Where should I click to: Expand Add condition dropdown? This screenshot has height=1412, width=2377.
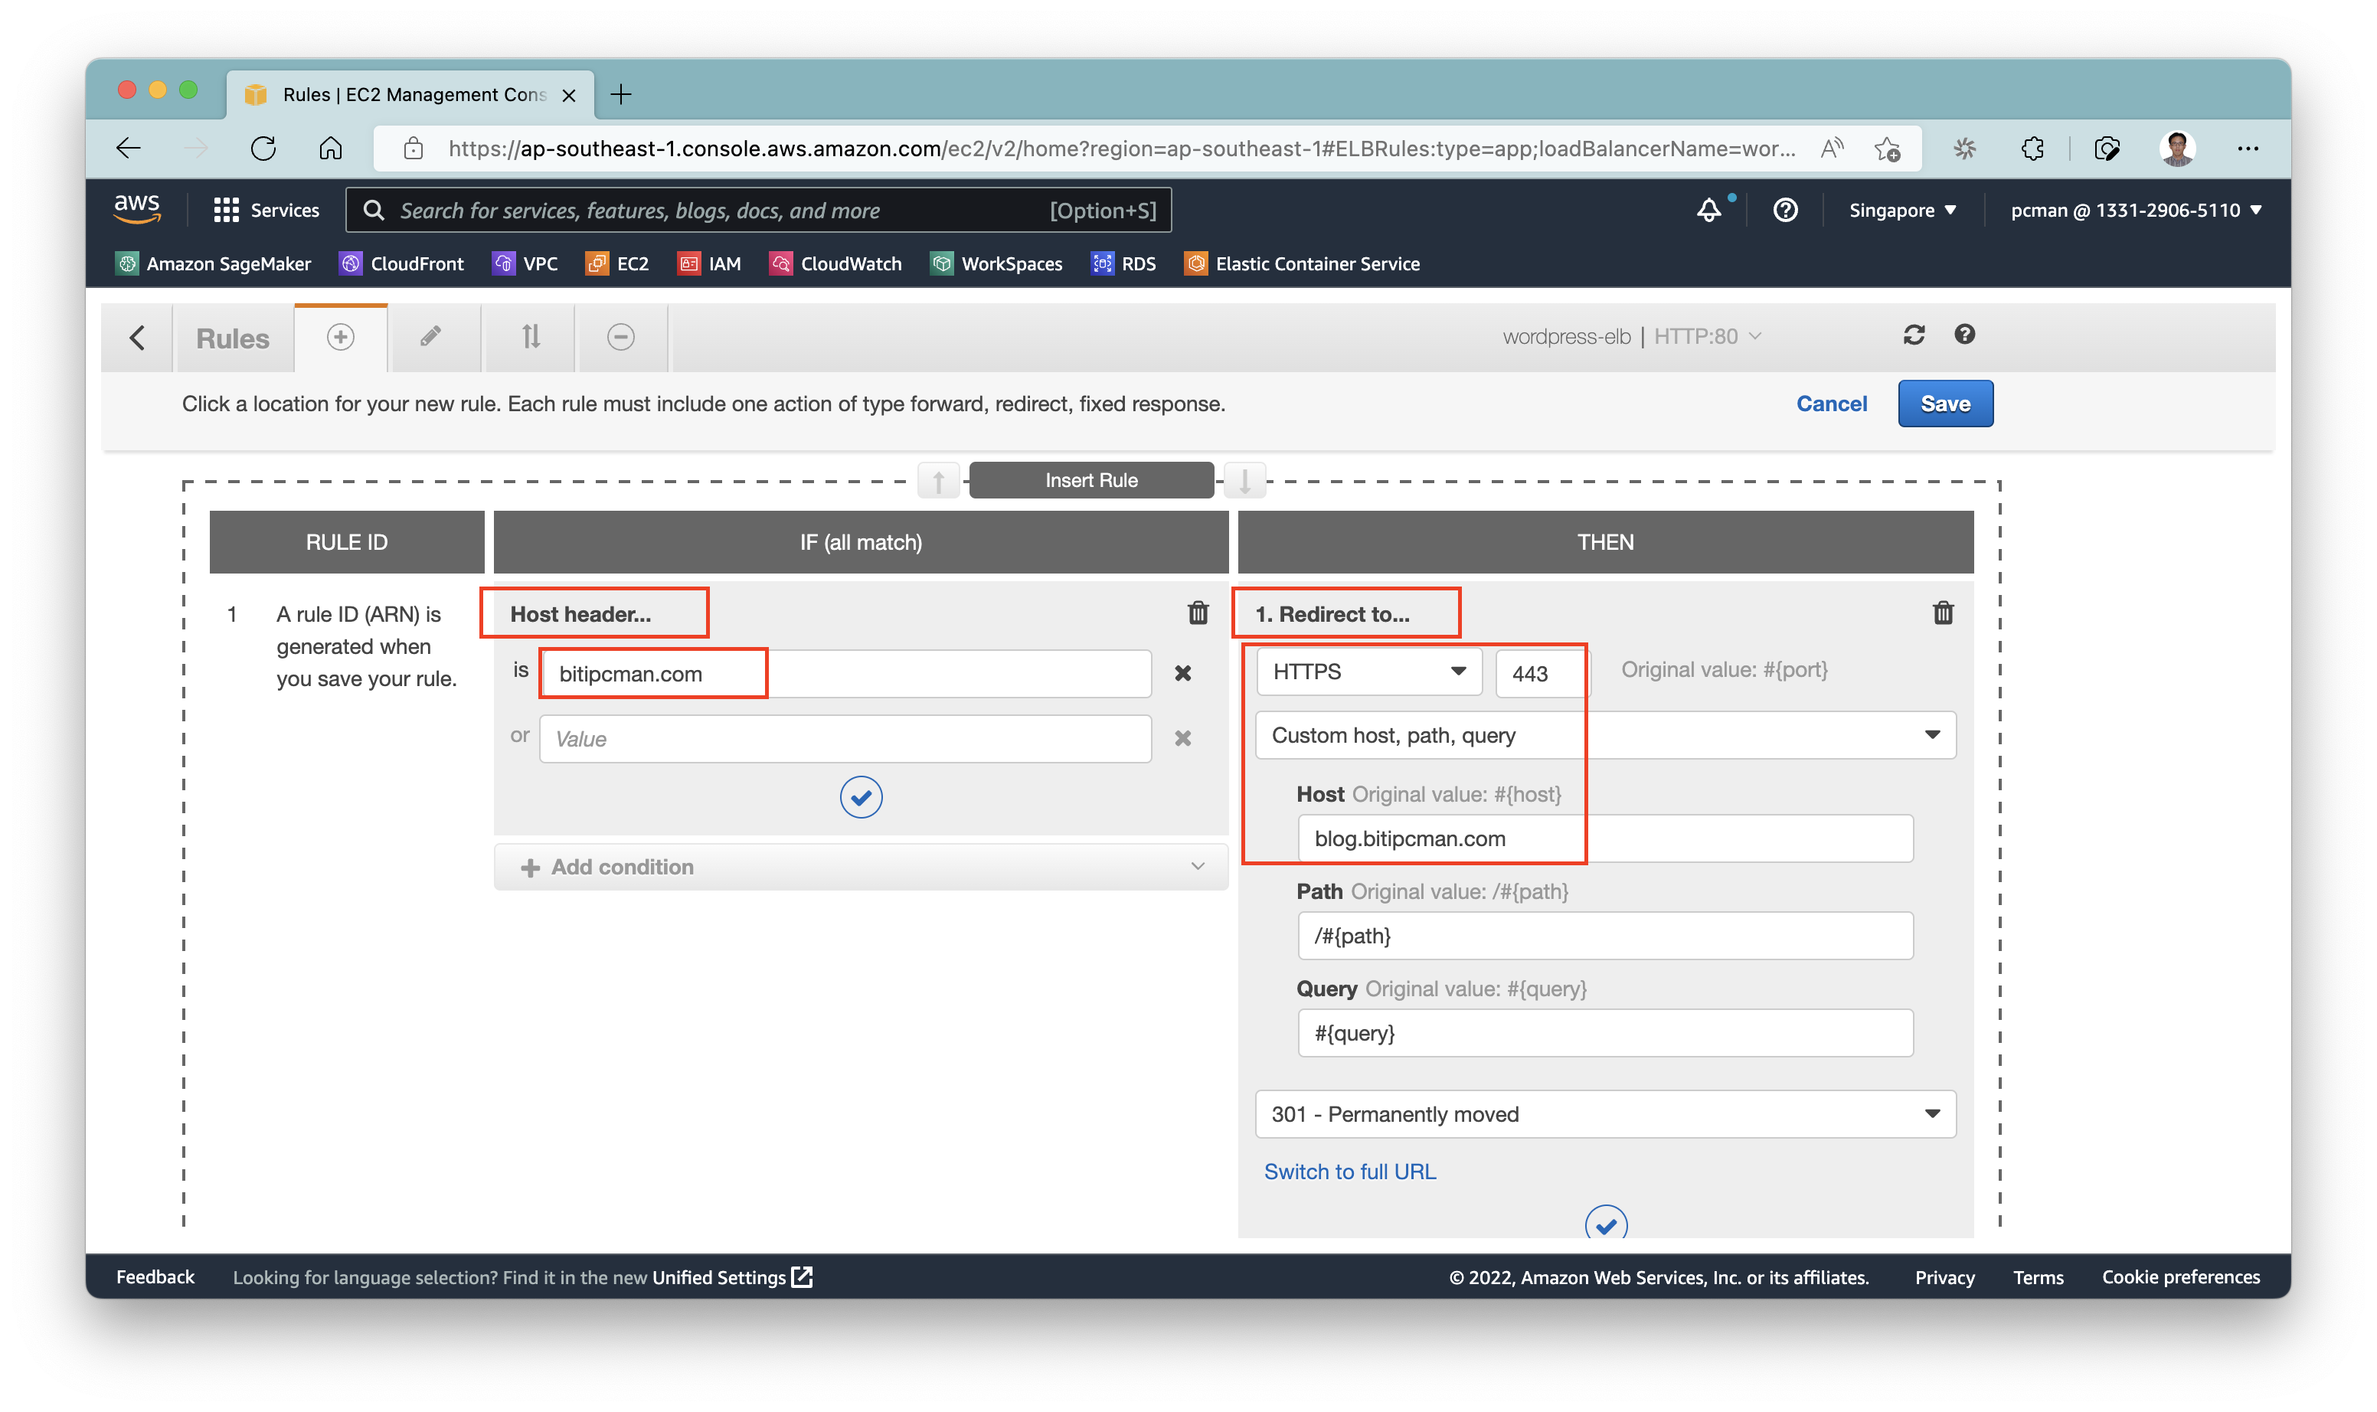(x=860, y=867)
